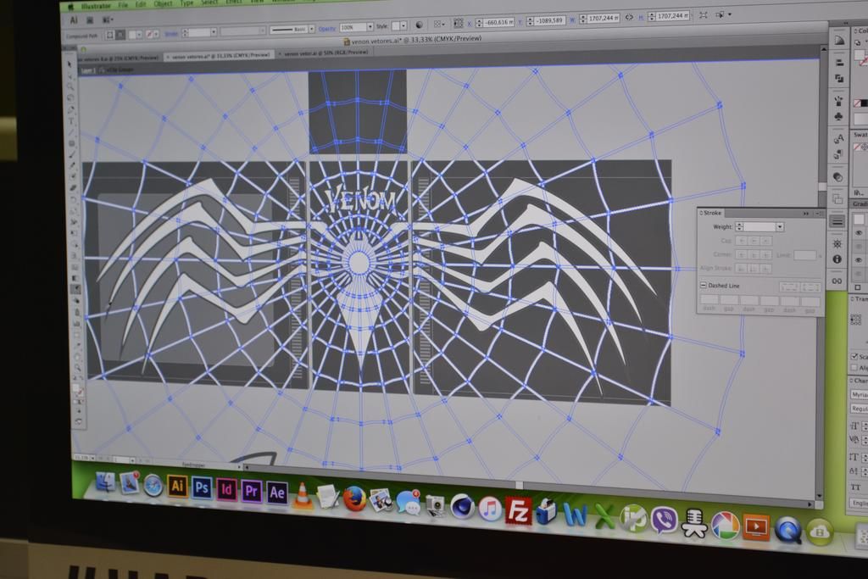Select the Selection arrow tool
The image size is (868, 579).
70,64
